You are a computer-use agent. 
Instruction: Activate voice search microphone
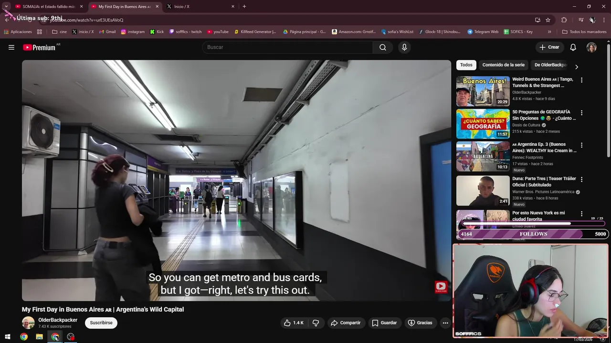point(404,47)
